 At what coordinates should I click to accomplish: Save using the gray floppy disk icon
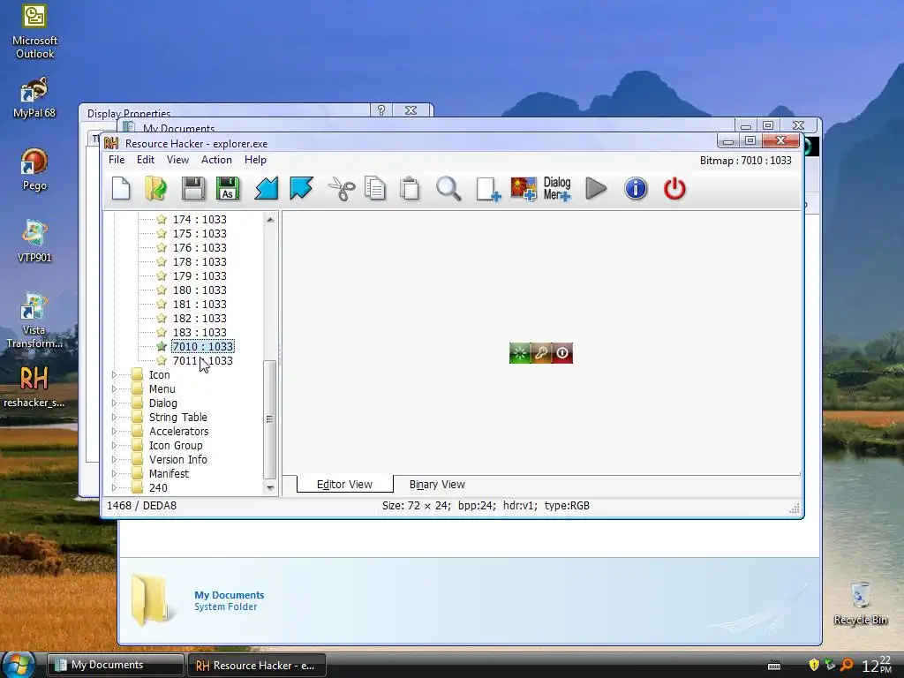(192, 189)
